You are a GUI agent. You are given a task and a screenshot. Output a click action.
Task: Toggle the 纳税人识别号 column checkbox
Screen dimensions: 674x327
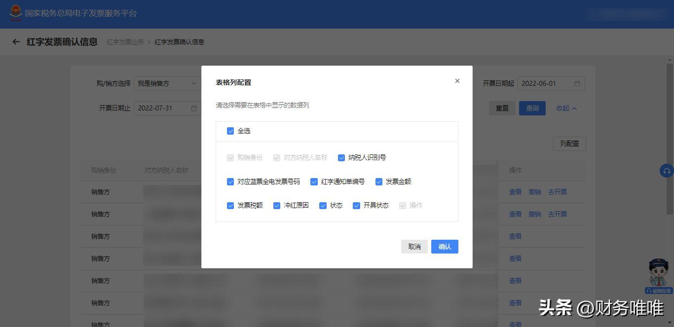coord(341,157)
